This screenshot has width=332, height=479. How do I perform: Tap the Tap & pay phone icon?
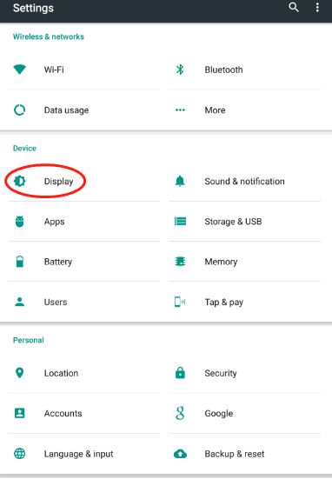(180, 302)
